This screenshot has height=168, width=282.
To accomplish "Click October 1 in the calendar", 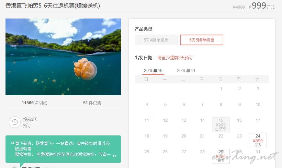I will [221, 89].
